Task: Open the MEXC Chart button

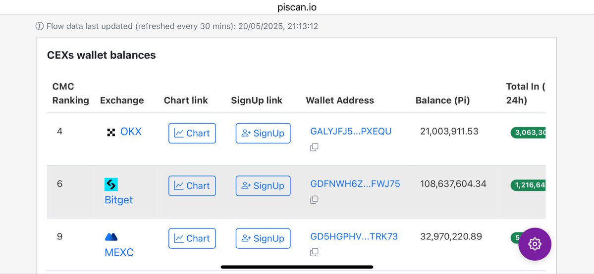Action: pyautogui.click(x=192, y=238)
